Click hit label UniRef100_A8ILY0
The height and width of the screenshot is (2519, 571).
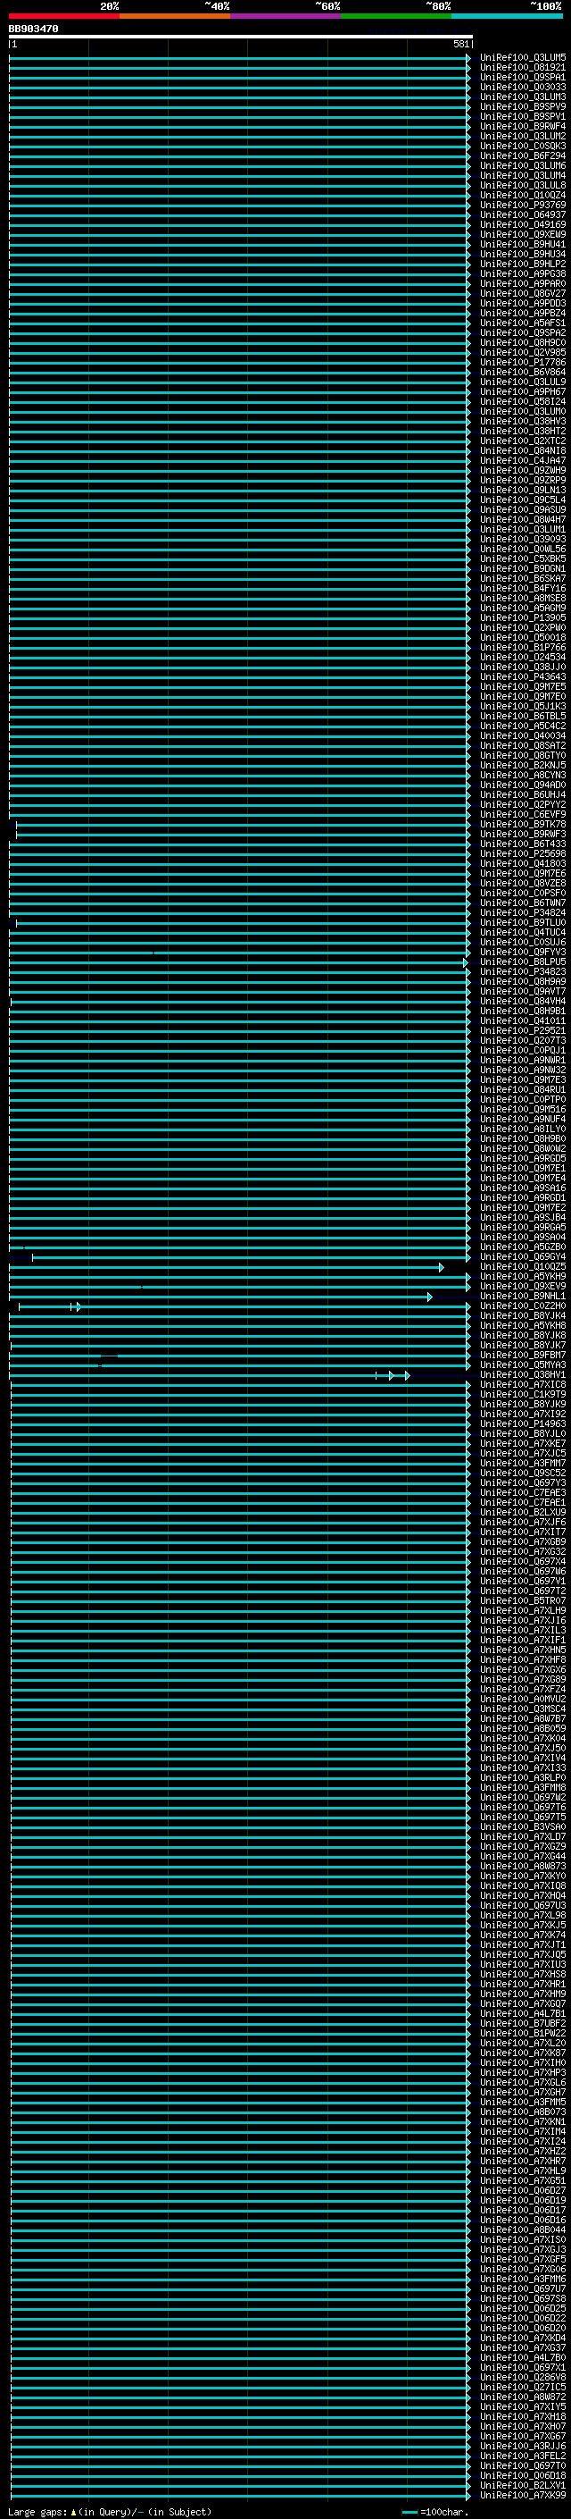[523, 1129]
